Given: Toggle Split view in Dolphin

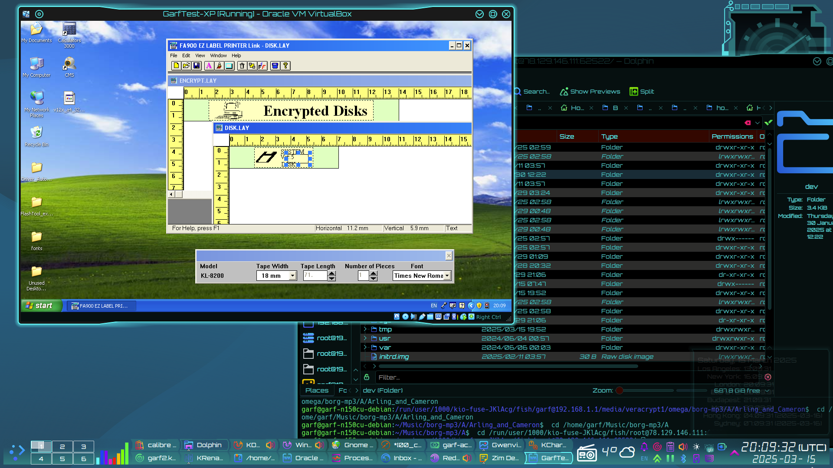Looking at the screenshot, I should click(642, 91).
